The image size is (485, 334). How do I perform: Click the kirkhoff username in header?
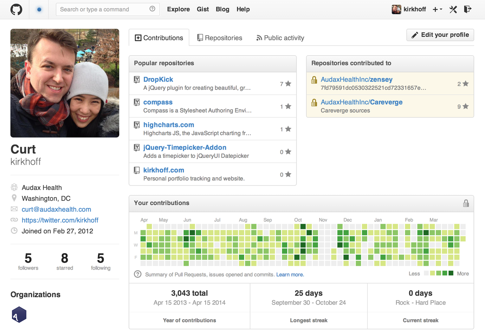tap(415, 9)
